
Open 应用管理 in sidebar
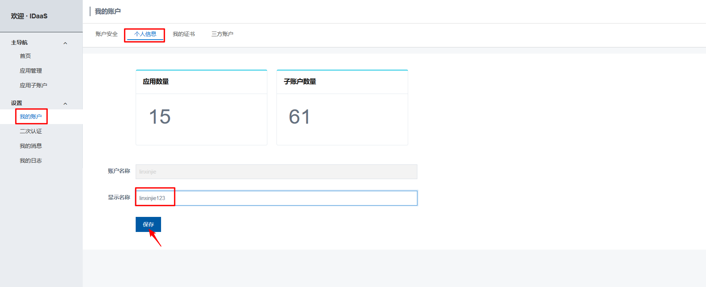(x=31, y=71)
